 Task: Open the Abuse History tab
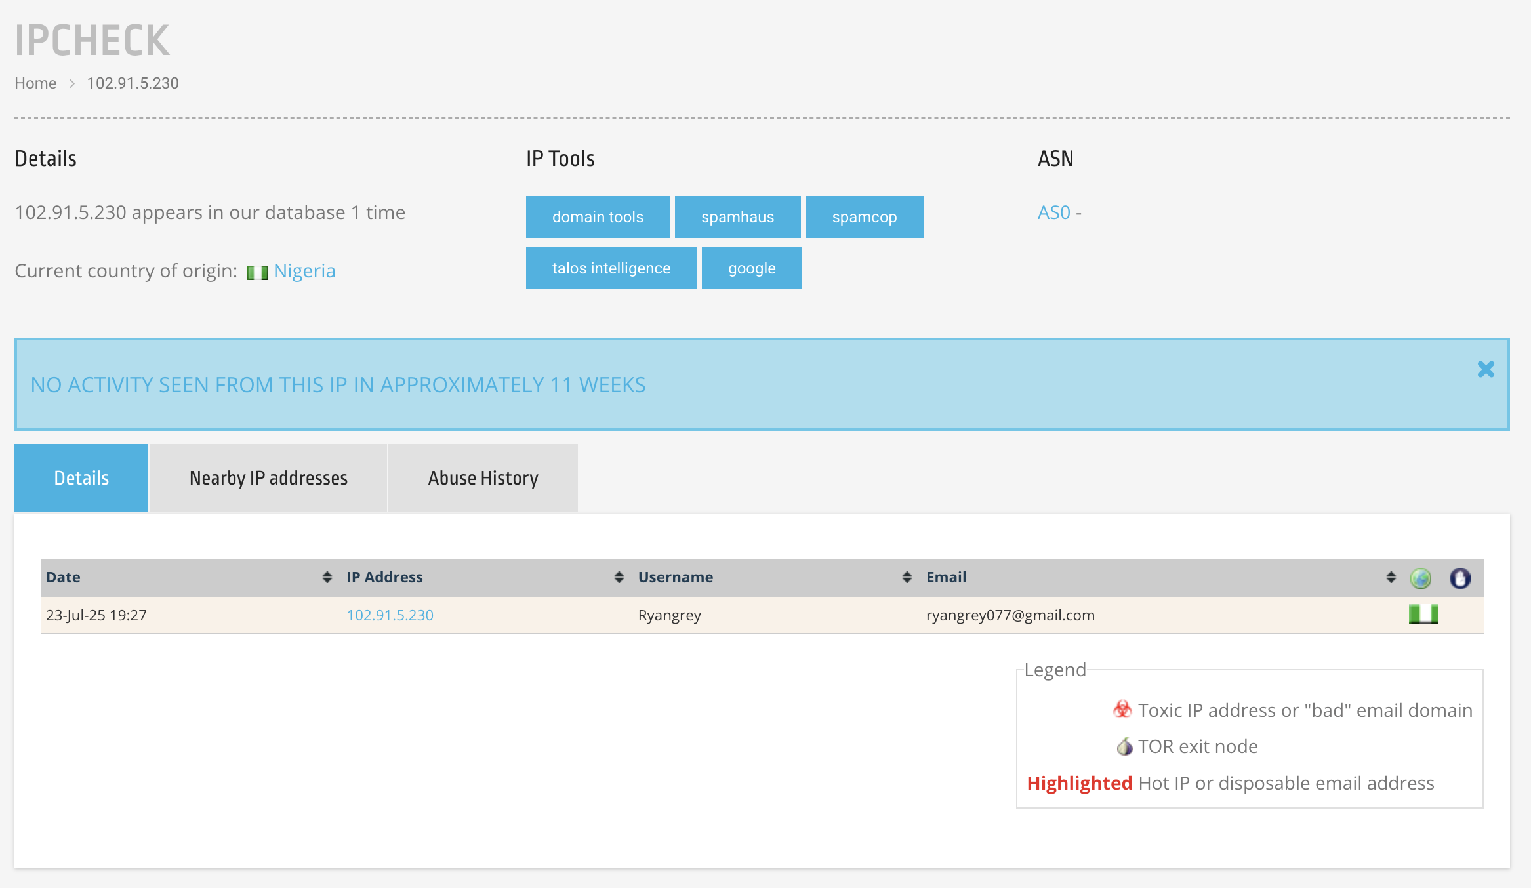click(483, 478)
